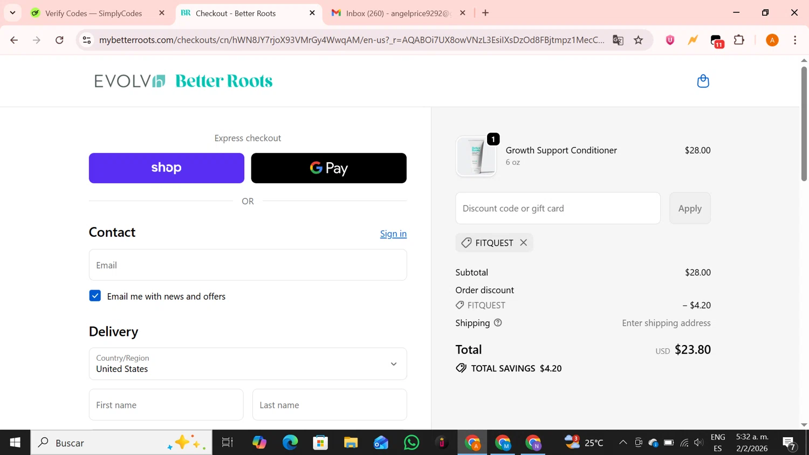Expand the Country/Region dropdown
This screenshot has width=809, height=455.
(x=248, y=364)
